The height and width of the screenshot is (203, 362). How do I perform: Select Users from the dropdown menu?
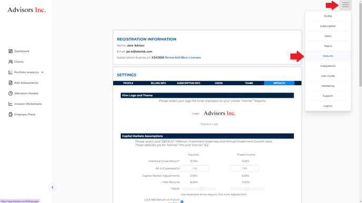328,36
